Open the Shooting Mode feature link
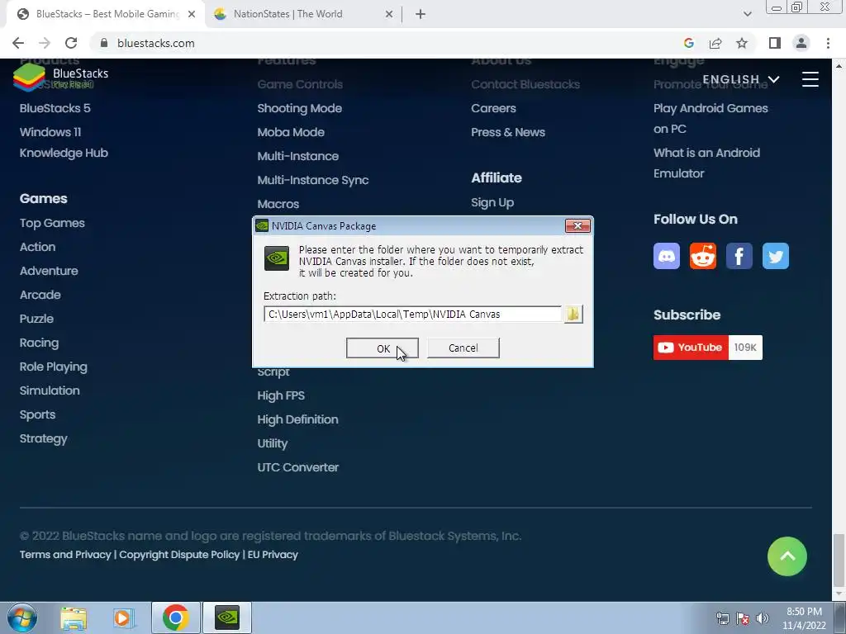The image size is (846, 634). [x=299, y=108]
